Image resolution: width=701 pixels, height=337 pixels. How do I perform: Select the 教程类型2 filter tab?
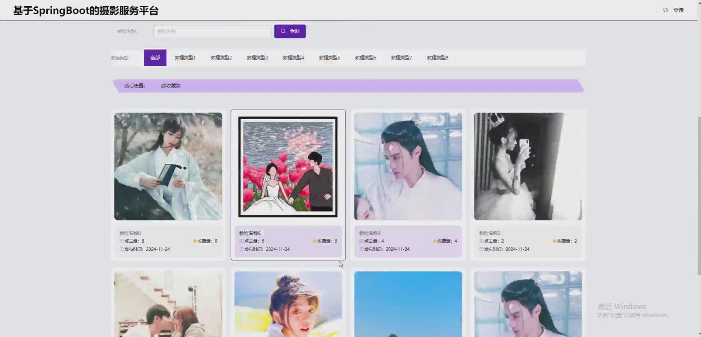221,58
